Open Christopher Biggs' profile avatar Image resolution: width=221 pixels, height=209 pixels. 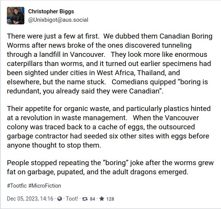point(16,16)
